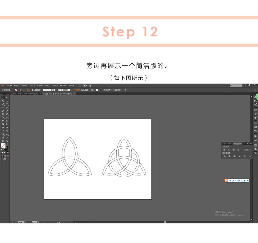Select the Direct Selection tool

7,98
